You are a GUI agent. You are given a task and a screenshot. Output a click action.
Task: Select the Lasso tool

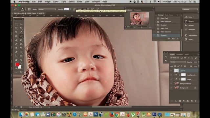coord(16,28)
